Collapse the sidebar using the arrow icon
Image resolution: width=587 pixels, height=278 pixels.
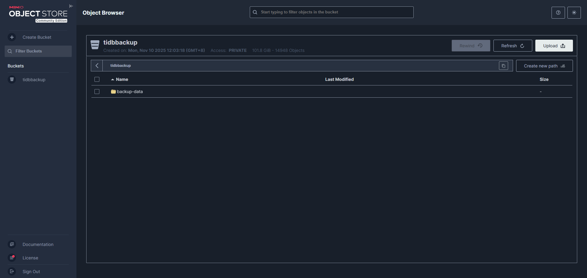[x=71, y=6]
